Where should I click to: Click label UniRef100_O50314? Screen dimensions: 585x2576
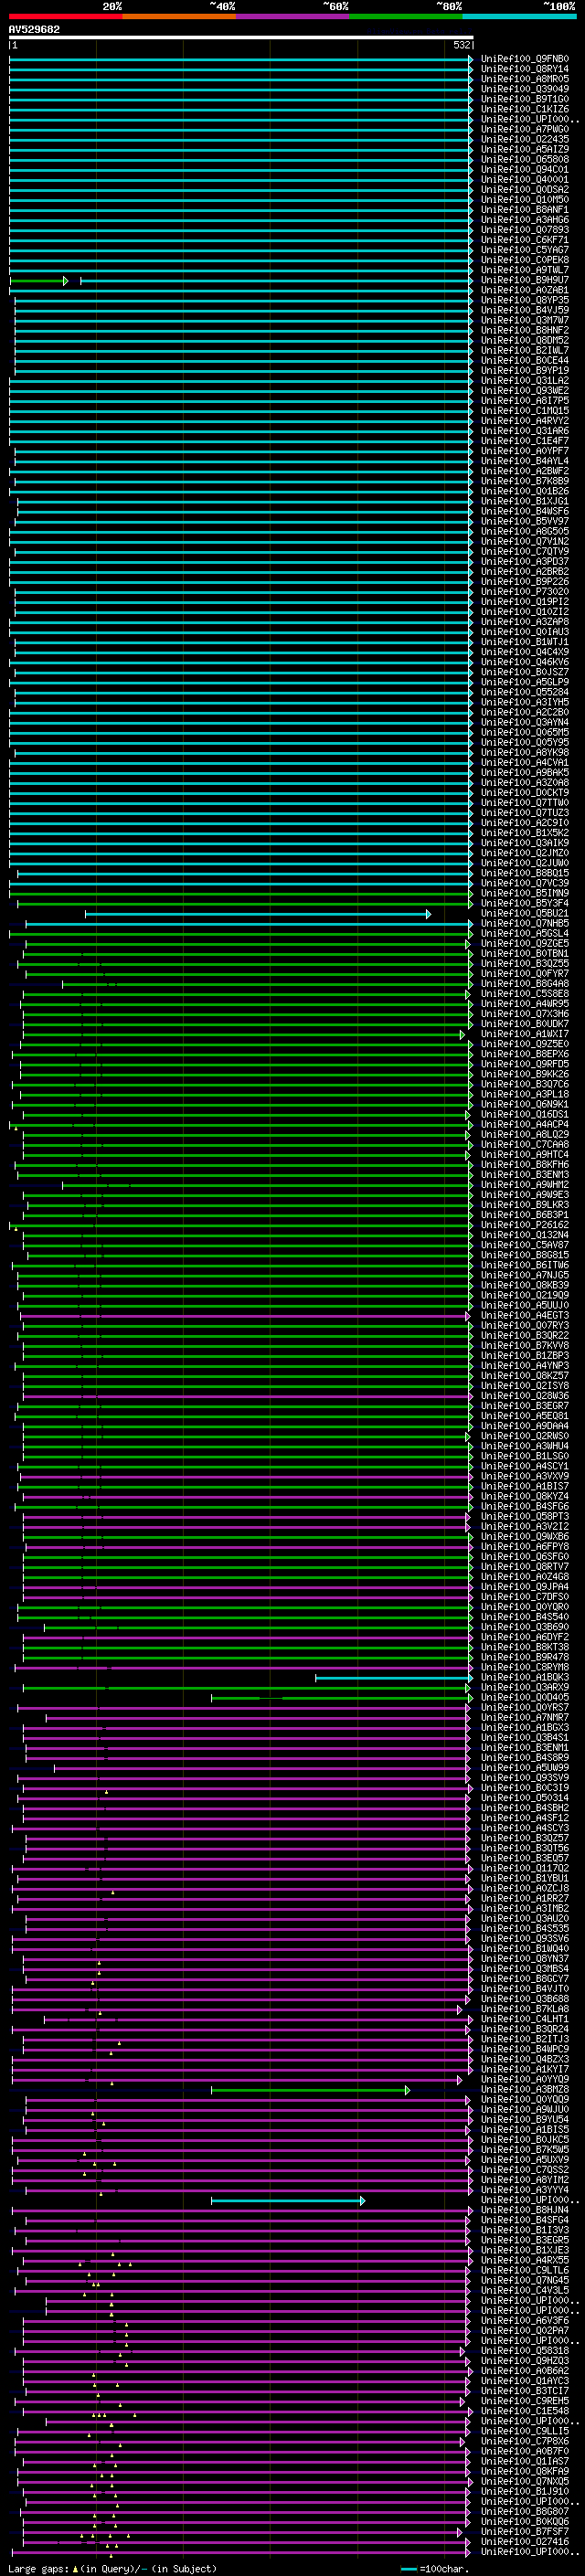point(524,1798)
